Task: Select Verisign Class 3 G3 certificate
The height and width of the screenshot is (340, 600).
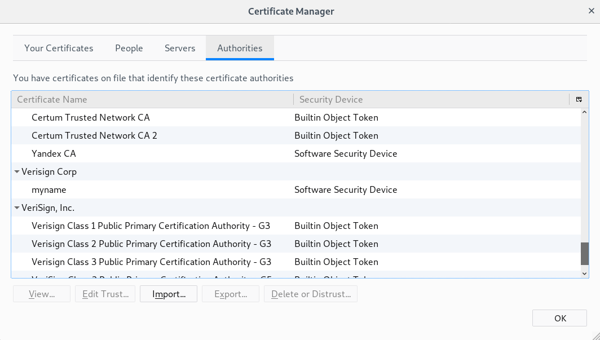Action: tap(296, 262)
